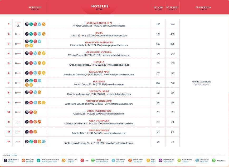Click the cafeteria icon in the Gran Hotel Sardinero row
Image resolution: width=229 pixels, height=167 pixels.
27,46
